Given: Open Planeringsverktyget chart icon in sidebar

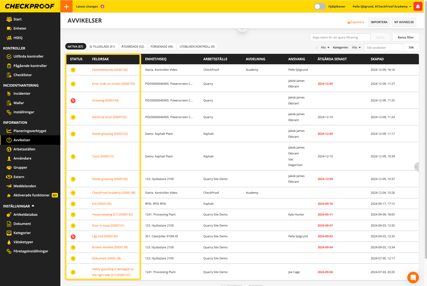Looking at the screenshot, I should (9, 131).
